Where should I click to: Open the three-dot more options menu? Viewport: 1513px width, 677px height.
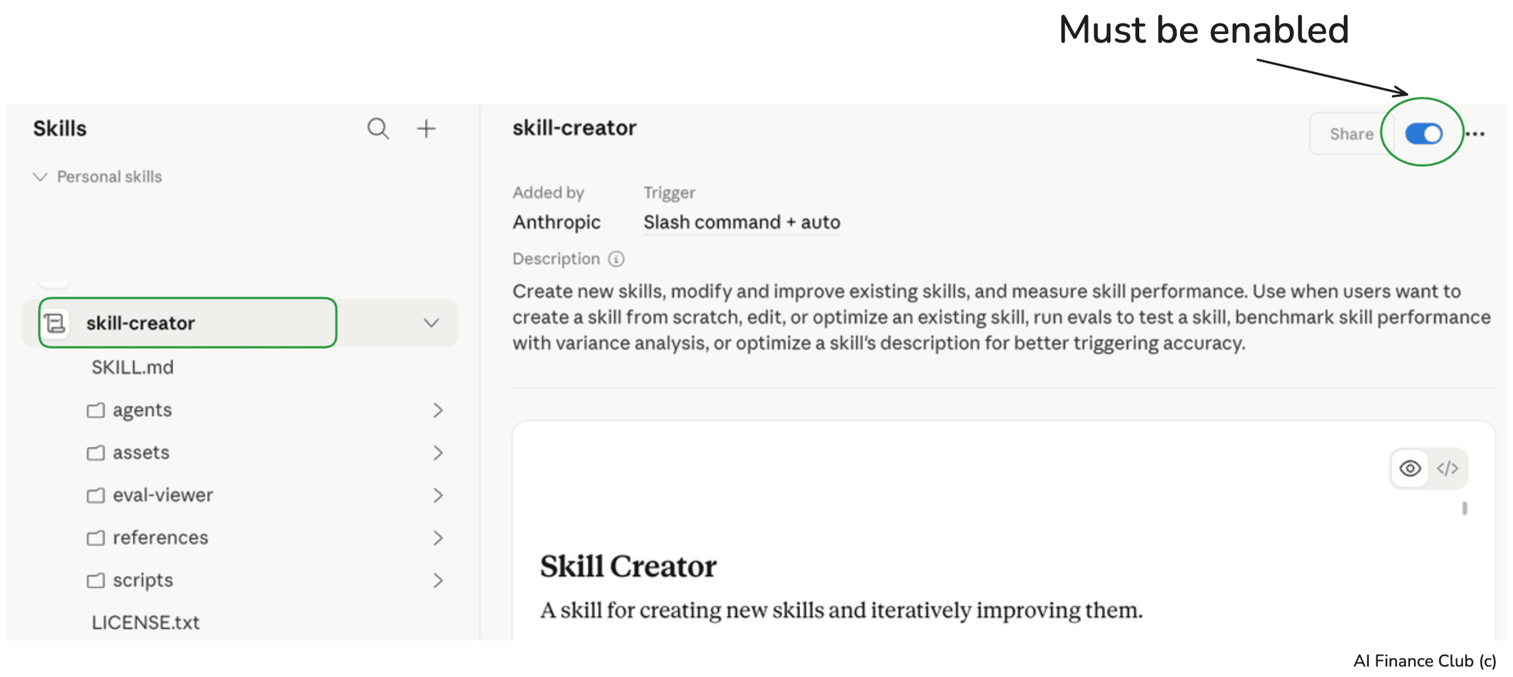click(1475, 134)
